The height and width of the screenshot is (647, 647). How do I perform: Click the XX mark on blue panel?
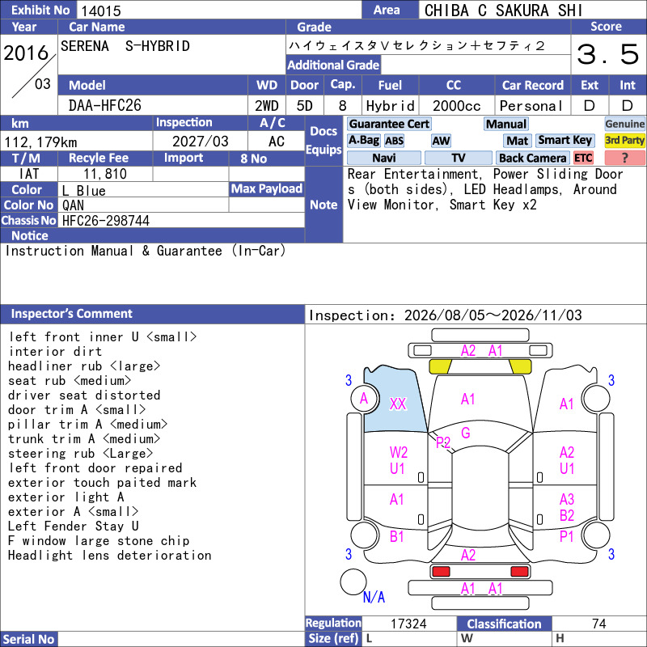[398, 404]
